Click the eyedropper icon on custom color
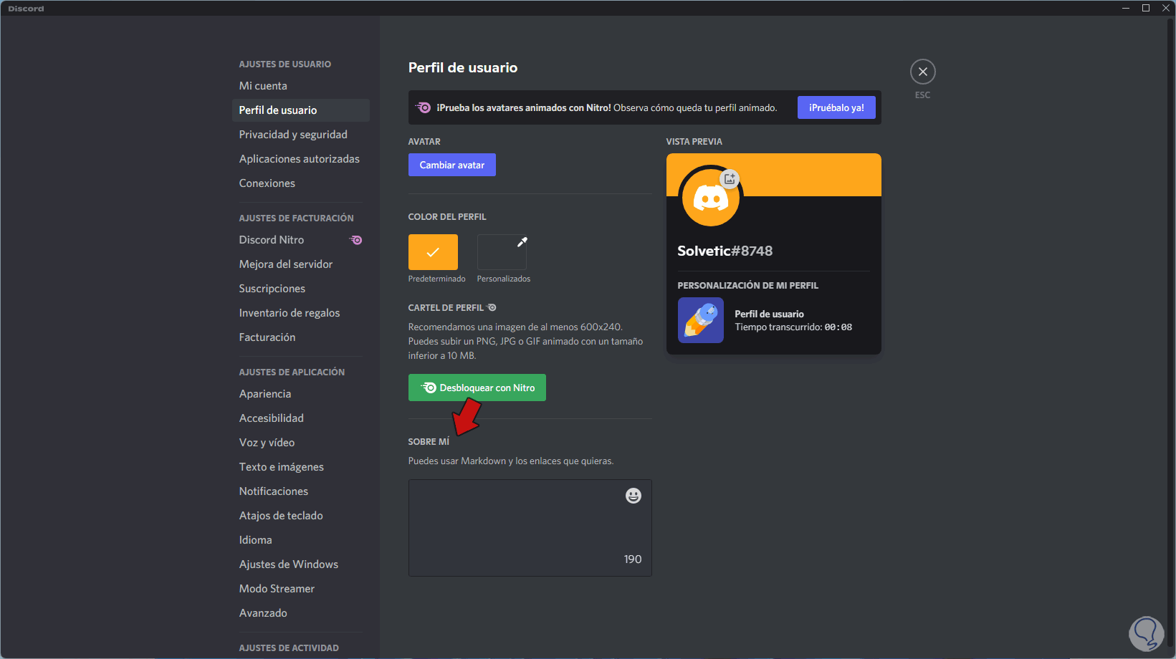Image resolution: width=1176 pixels, height=659 pixels. point(522,242)
